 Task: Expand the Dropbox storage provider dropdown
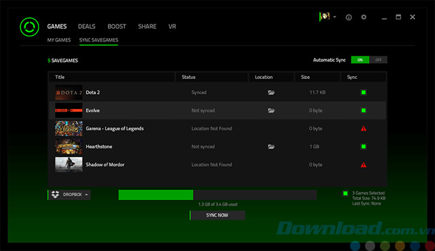tap(69, 195)
